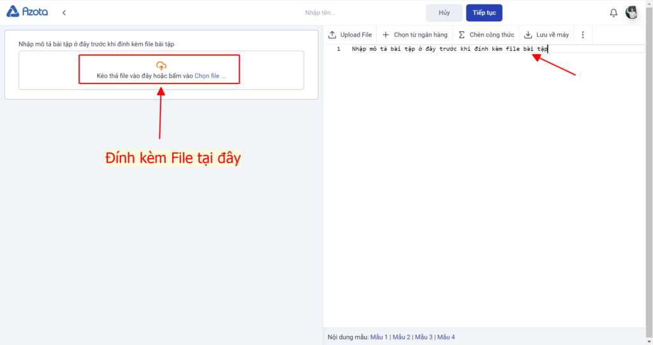The image size is (653, 345).
Task: Choose Chọn từ ngân hàng option
Action: (x=421, y=34)
